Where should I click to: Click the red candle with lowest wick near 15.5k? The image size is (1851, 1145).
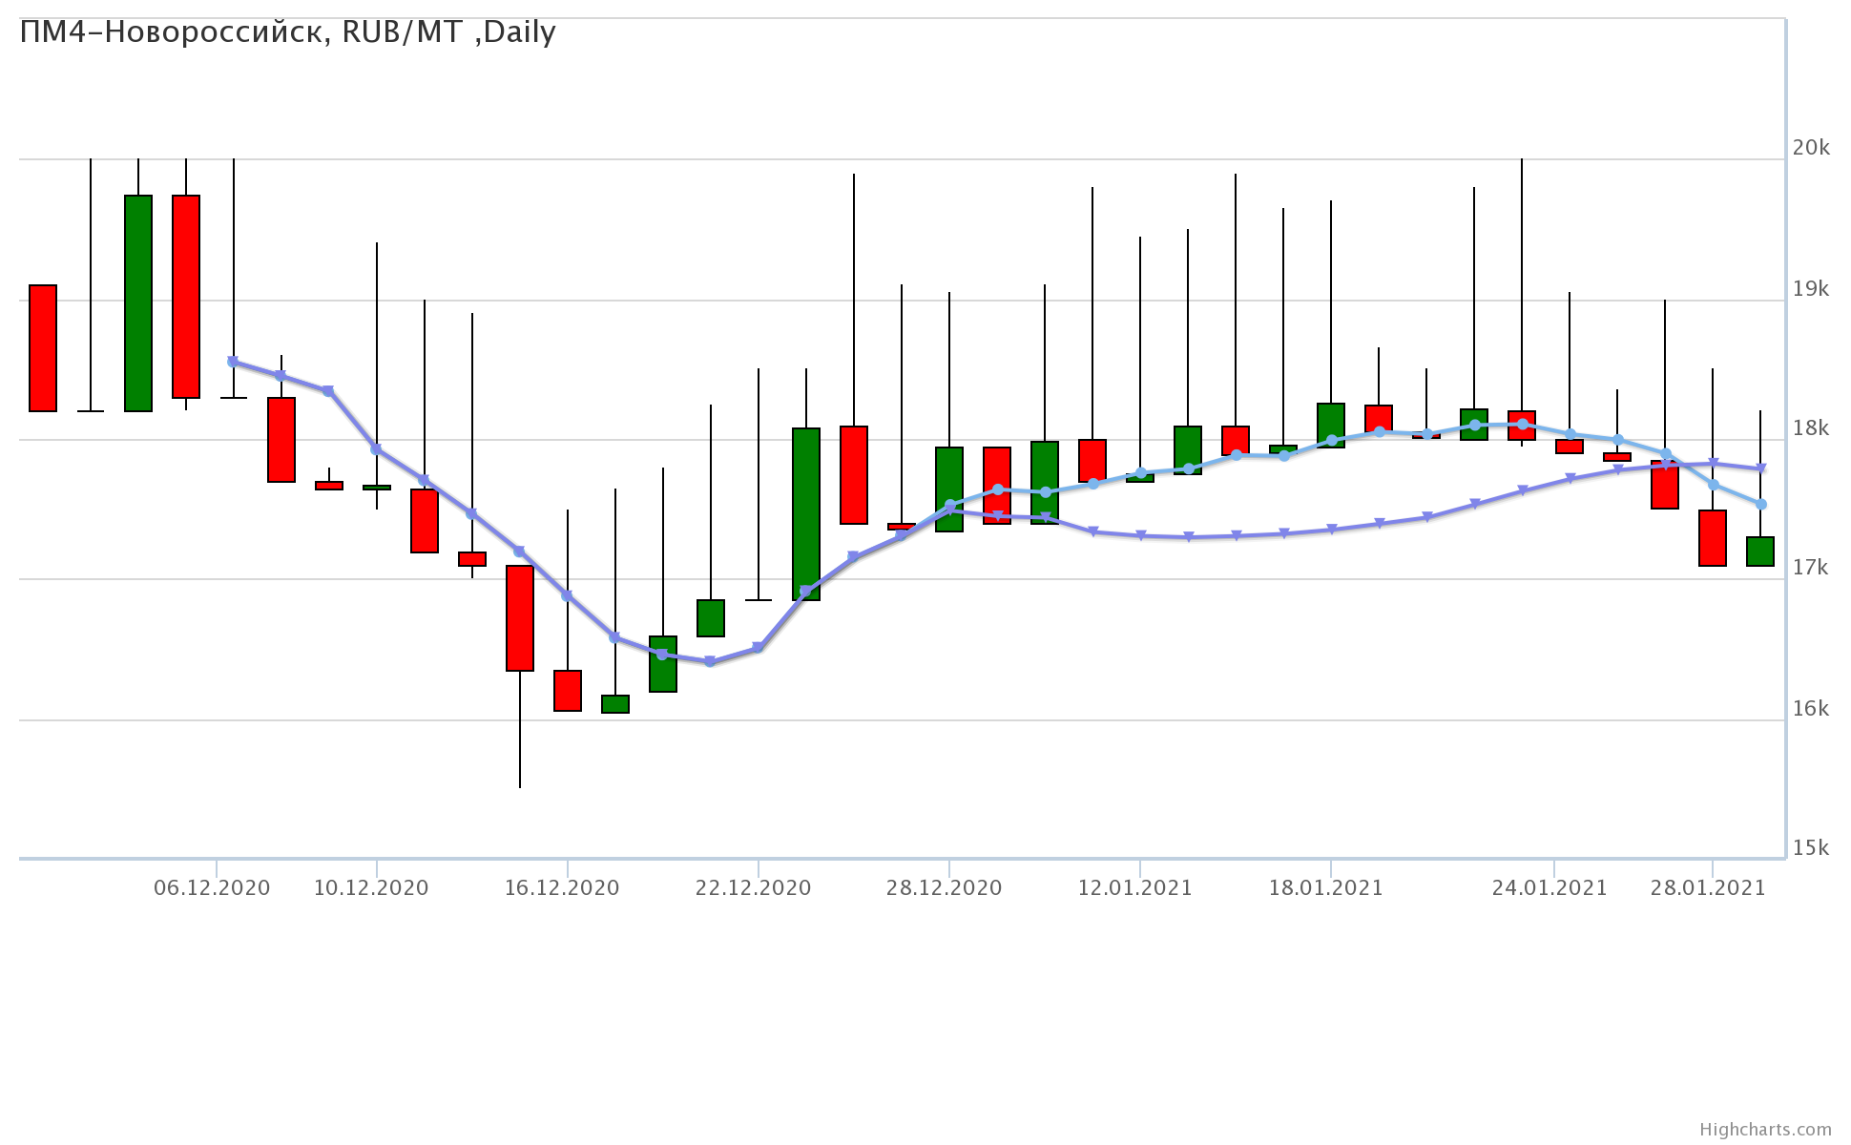(x=520, y=618)
